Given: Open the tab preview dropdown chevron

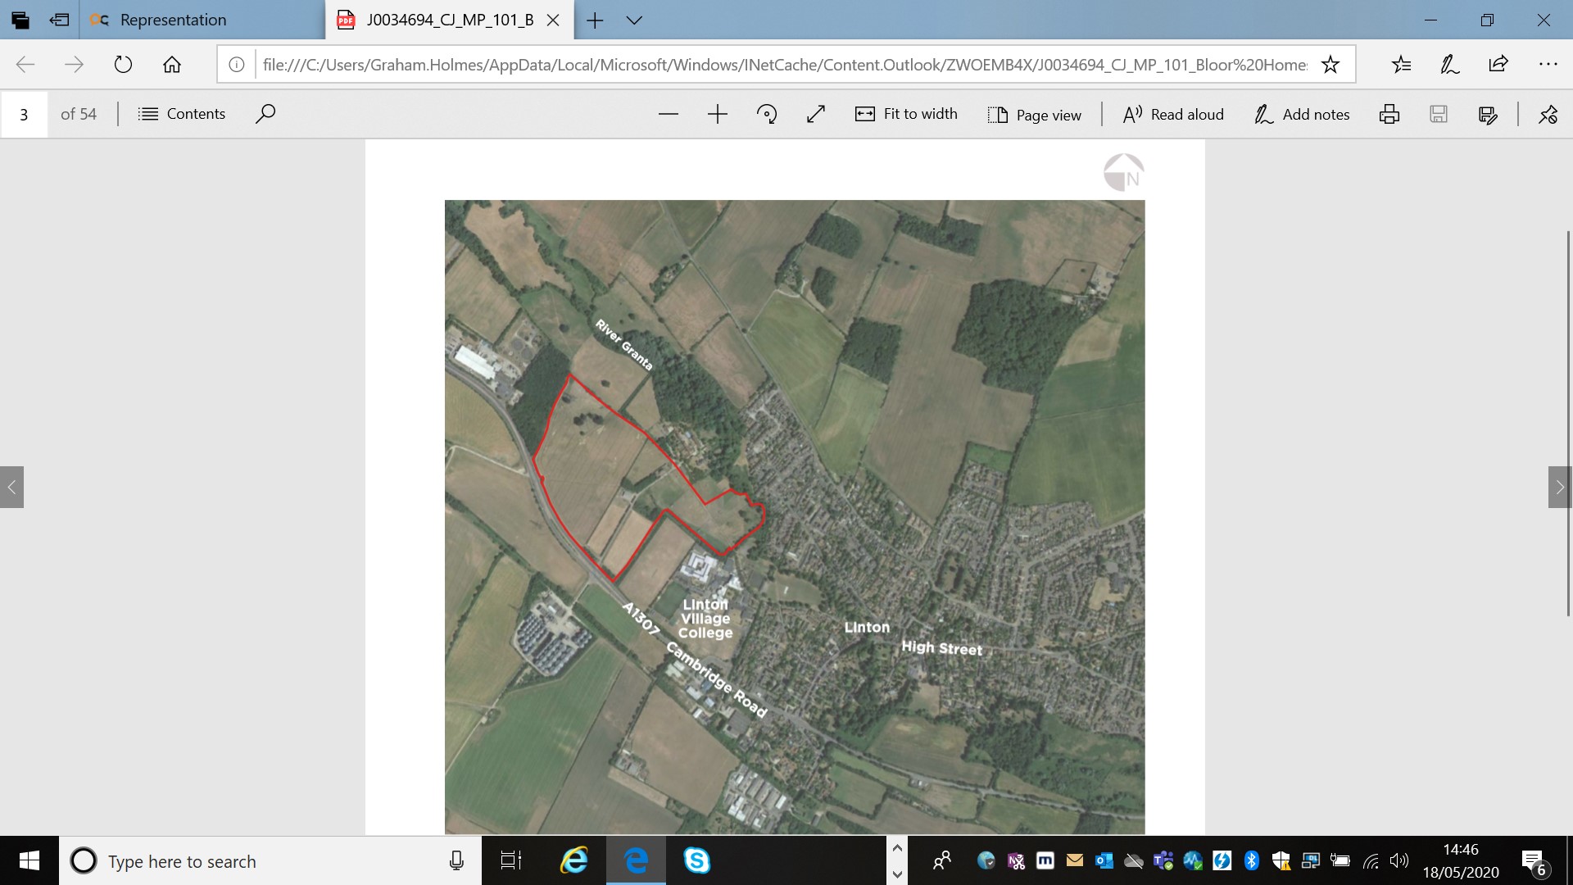Looking at the screenshot, I should click(x=633, y=20).
